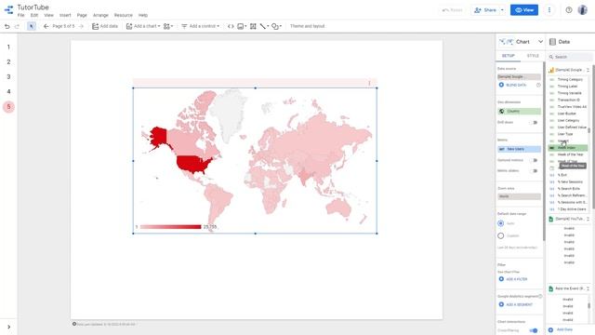Open the Arrange menu
The image size is (595, 335).
pos(100,15)
